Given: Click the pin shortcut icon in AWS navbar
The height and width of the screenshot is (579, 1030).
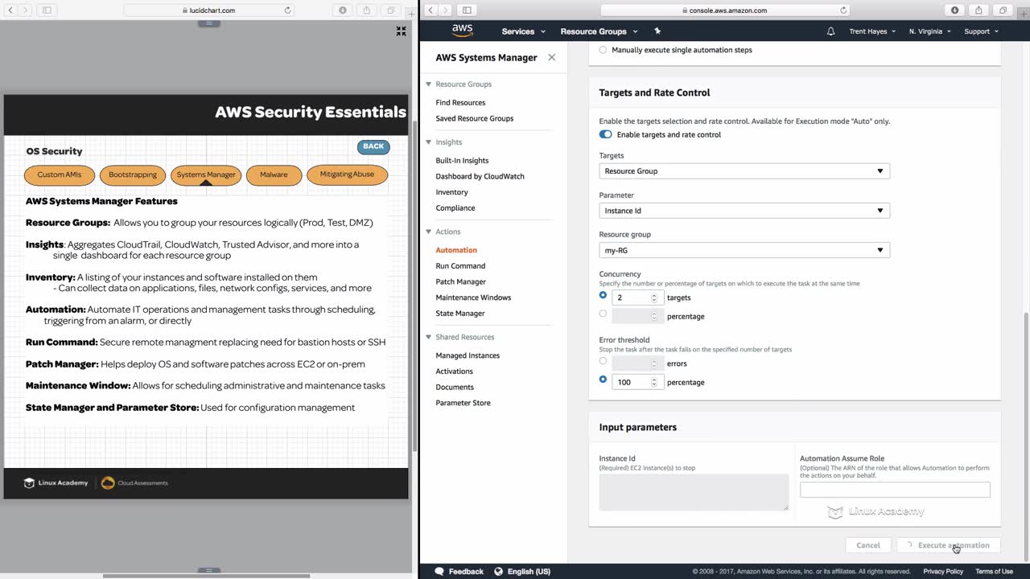Looking at the screenshot, I should tap(657, 31).
